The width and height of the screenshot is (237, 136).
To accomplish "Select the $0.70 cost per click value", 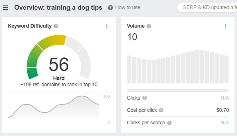I will coord(222,110).
